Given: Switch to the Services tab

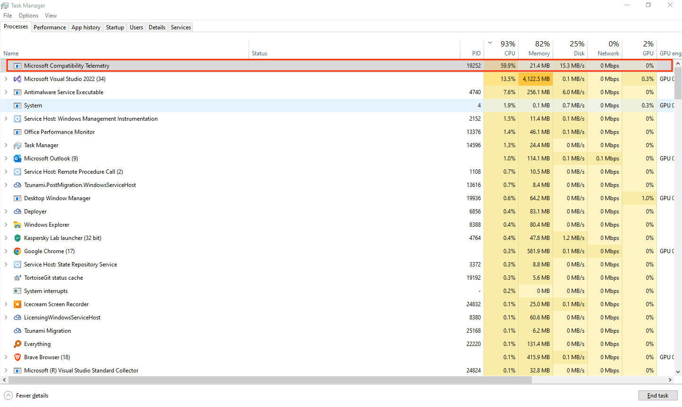Looking at the screenshot, I should click(x=181, y=27).
